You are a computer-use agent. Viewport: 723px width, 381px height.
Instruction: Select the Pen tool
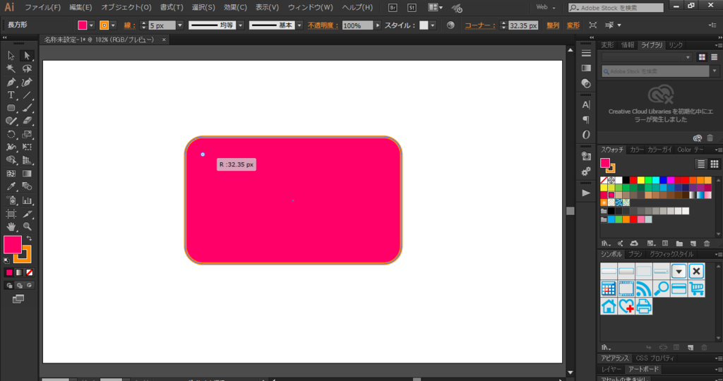coord(11,83)
